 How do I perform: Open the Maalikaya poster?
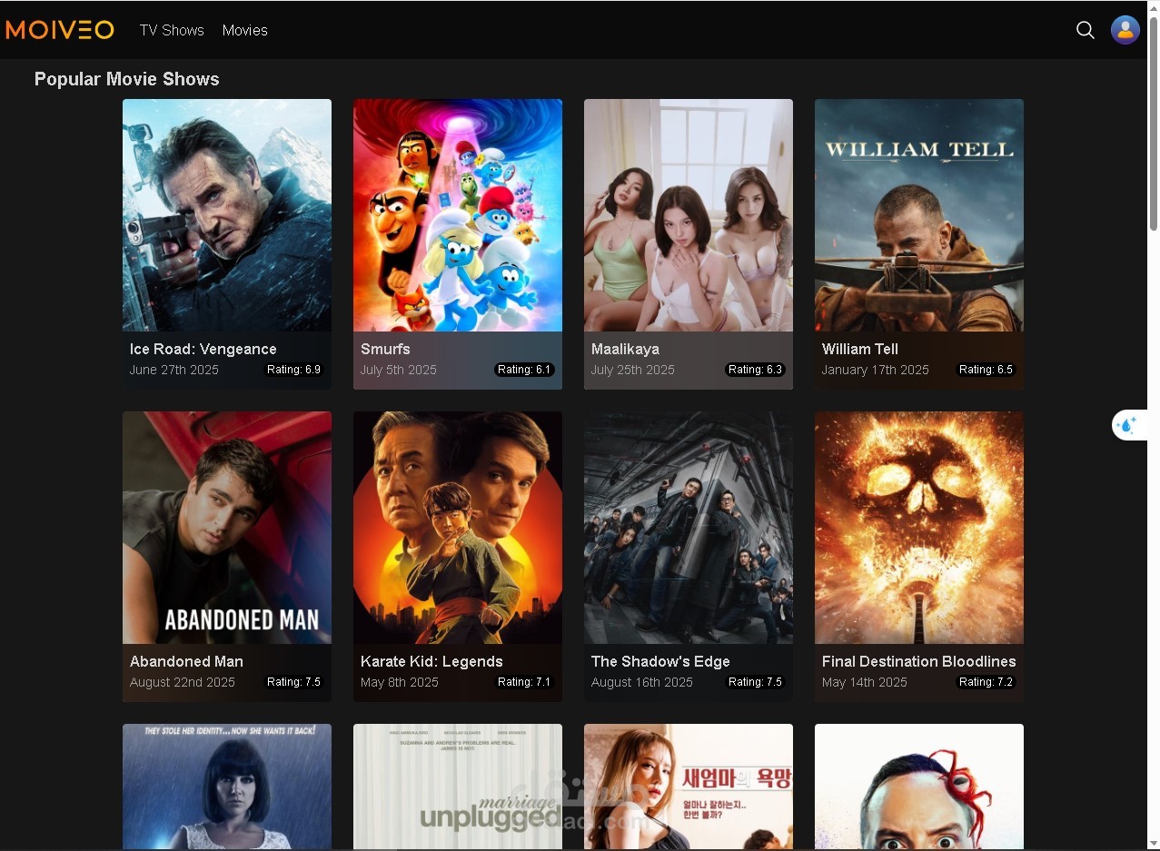(x=689, y=215)
